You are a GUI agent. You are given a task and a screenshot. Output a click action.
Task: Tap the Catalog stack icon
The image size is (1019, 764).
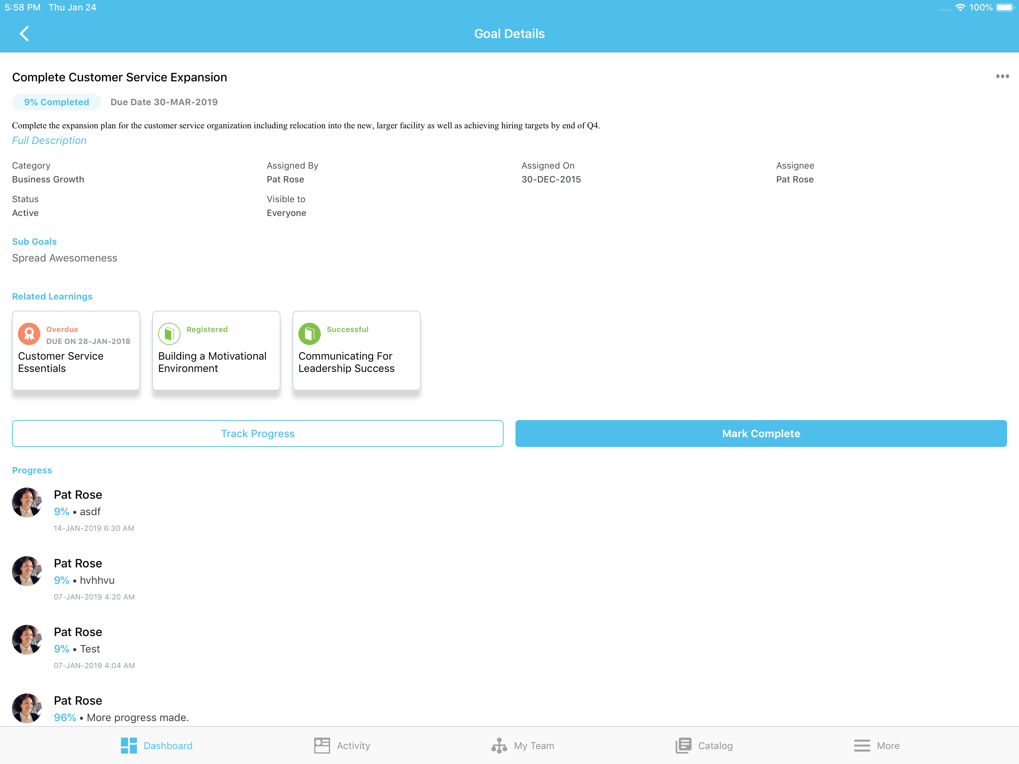(683, 745)
